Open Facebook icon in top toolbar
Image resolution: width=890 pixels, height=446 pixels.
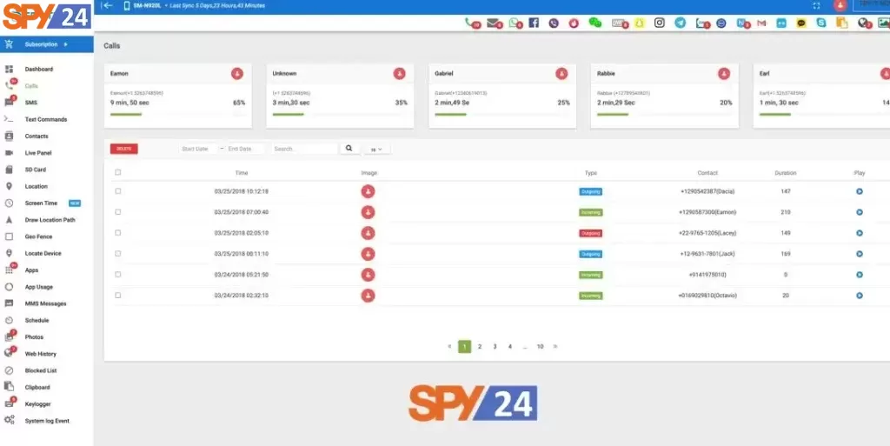[534, 23]
